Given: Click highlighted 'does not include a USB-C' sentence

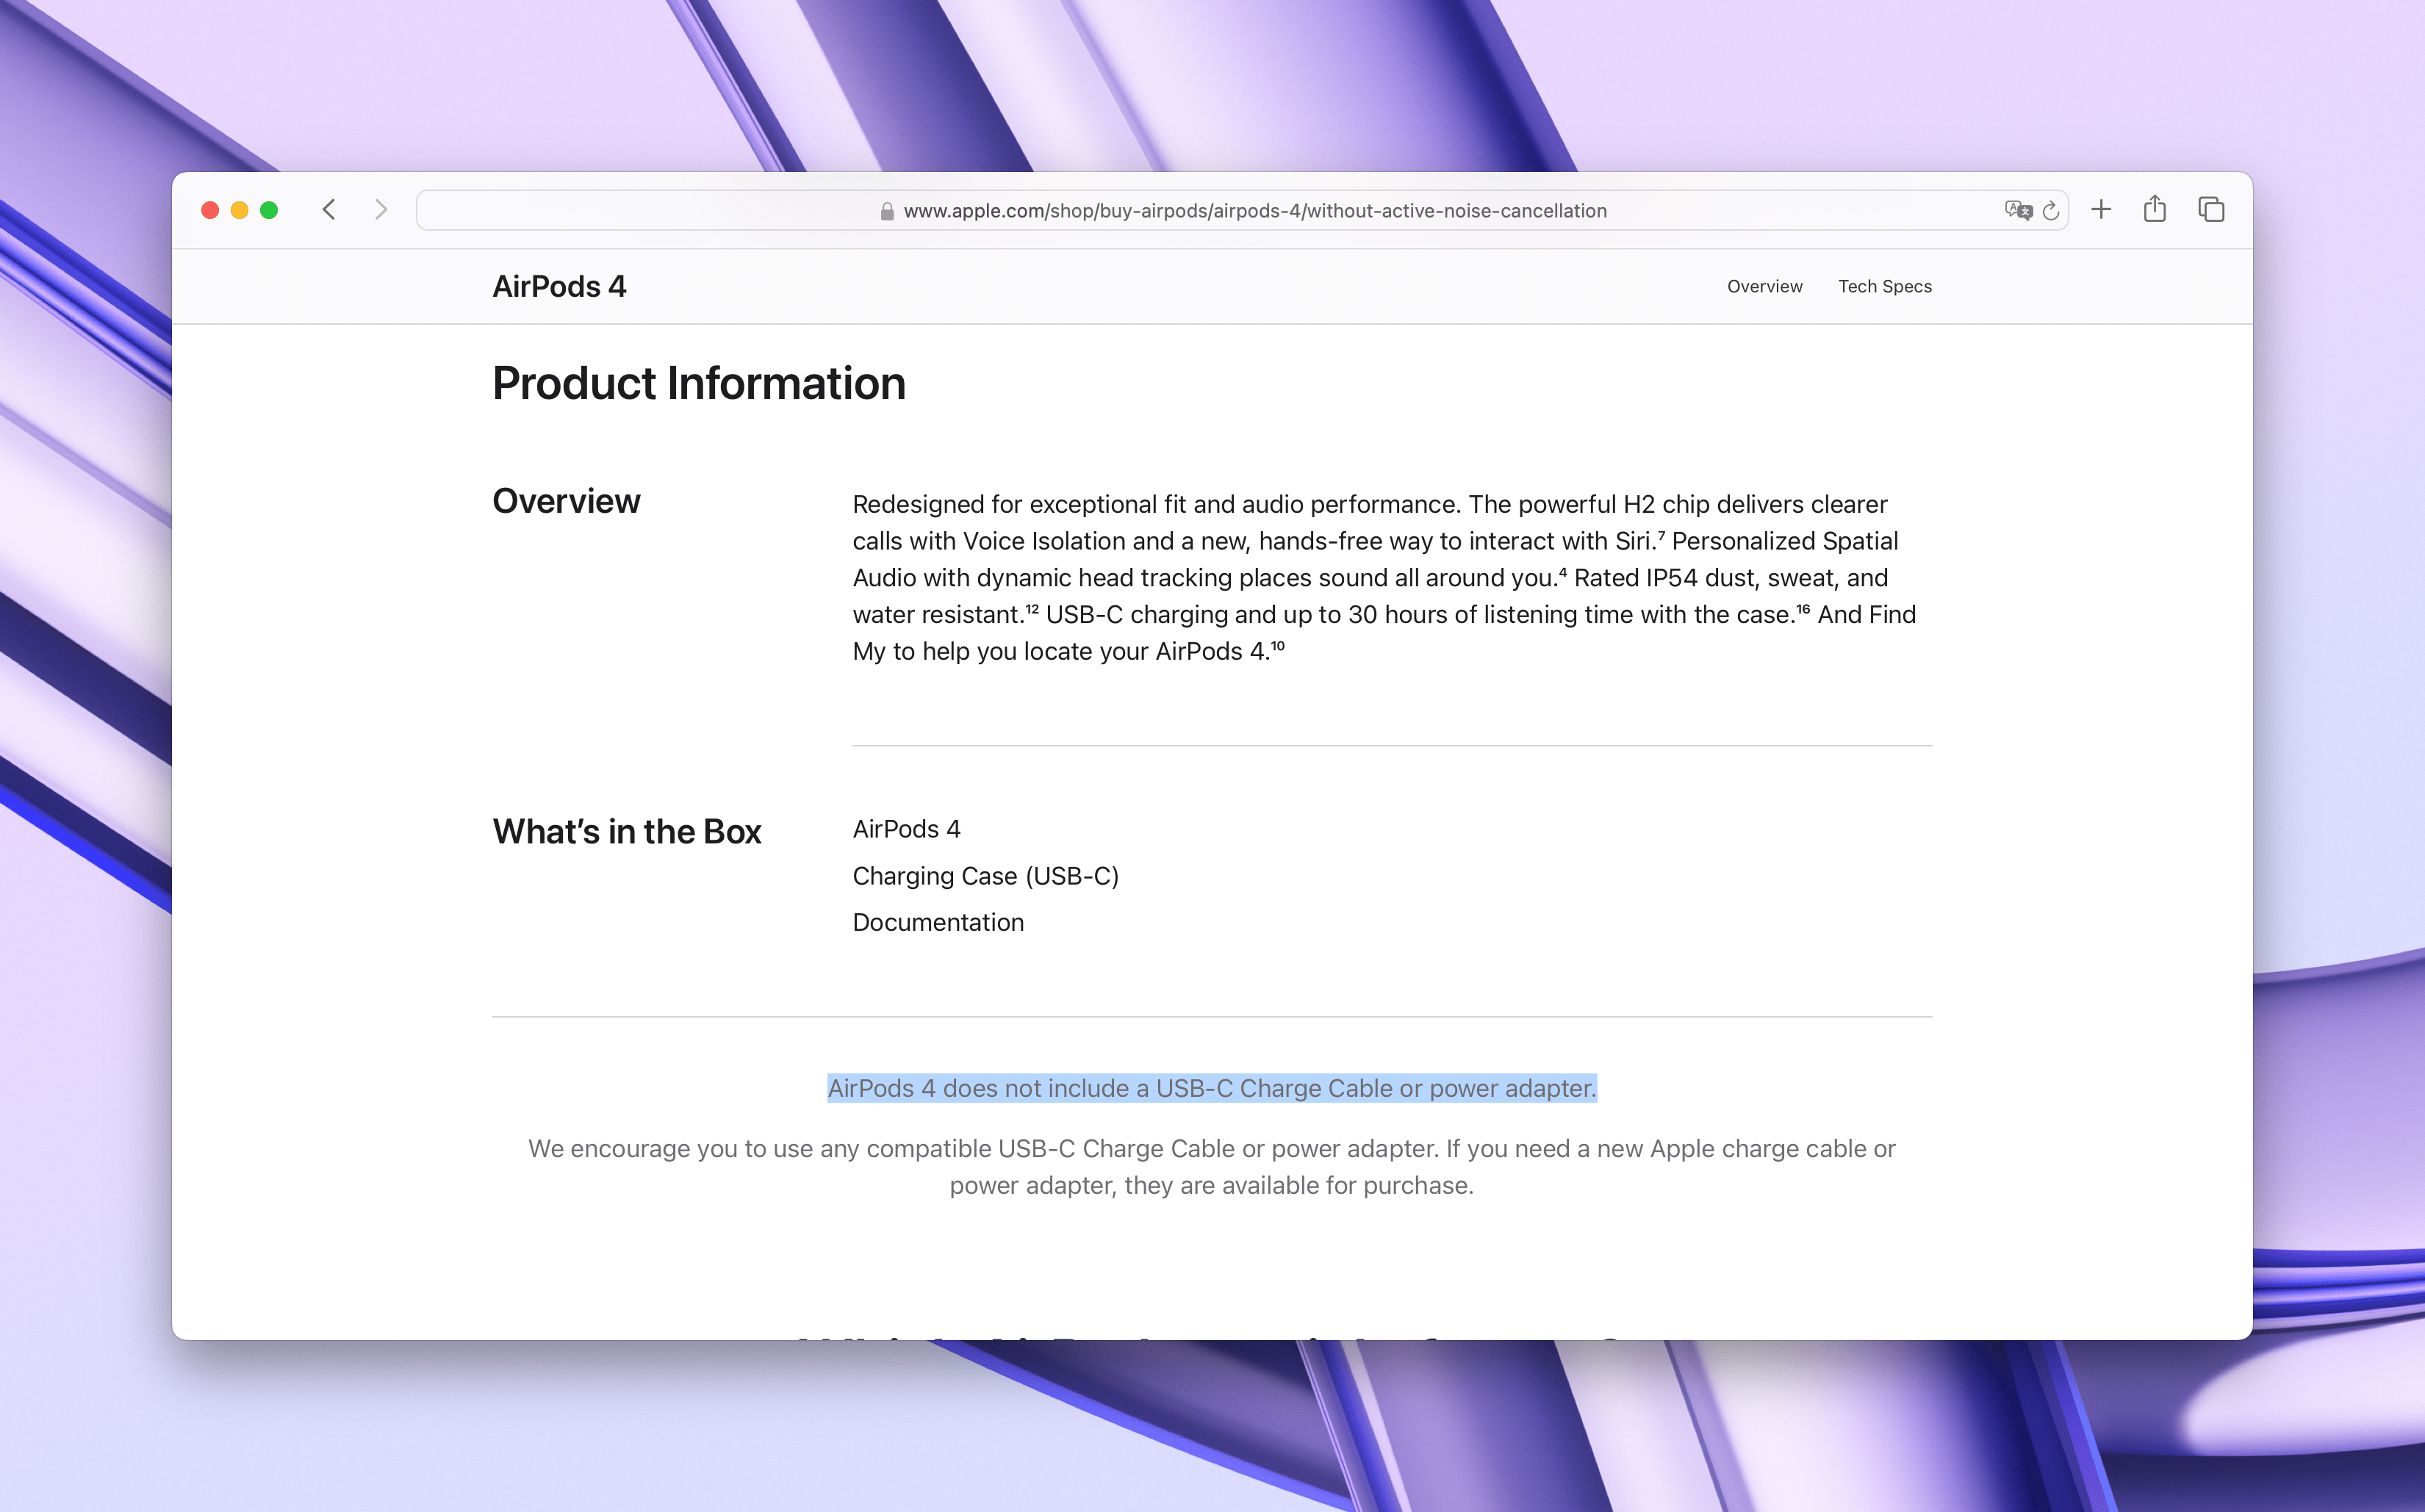Looking at the screenshot, I should coord(1212,1088).
